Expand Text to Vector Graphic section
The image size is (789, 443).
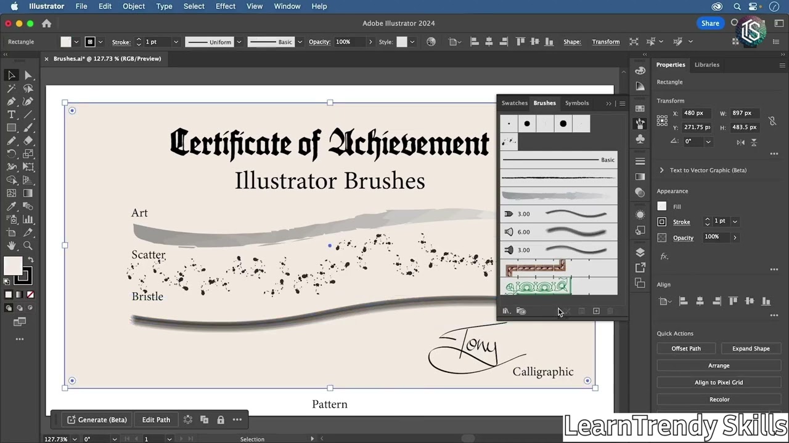[662, 170]
